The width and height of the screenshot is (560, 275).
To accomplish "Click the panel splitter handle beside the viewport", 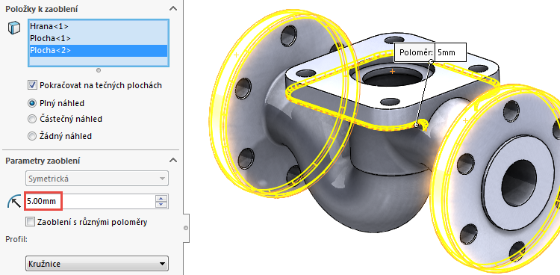I will 186,228.
